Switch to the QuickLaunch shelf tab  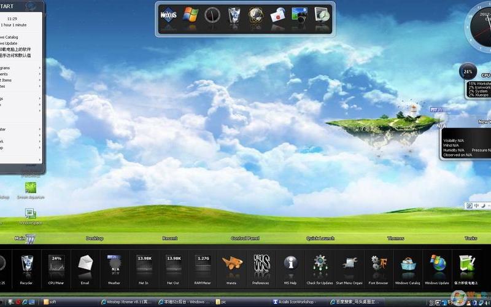click(320, 238)
